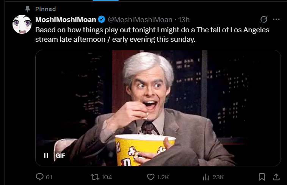View post analytics bar-chart icon
The image size is (287, 185).
[x=206, y=177]
